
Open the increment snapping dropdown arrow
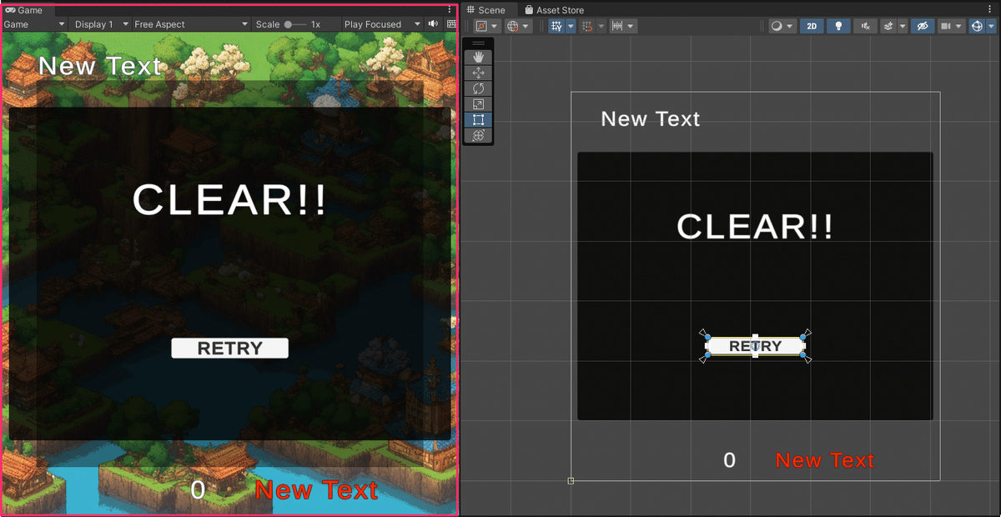pos(631,26)
